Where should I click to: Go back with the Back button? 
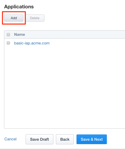65,139
